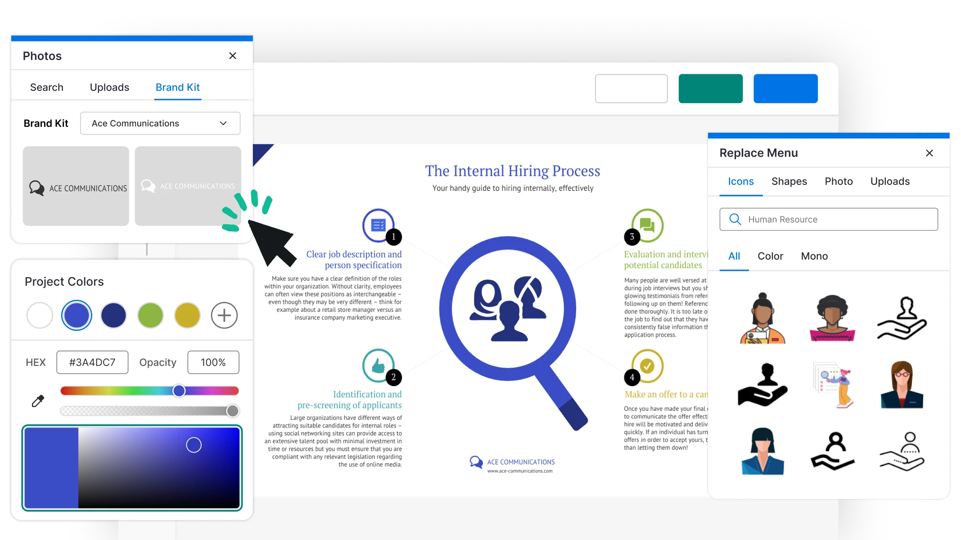Open the Brand Kit dropdown selector
961x540 pixels.
tap(160, 123)
